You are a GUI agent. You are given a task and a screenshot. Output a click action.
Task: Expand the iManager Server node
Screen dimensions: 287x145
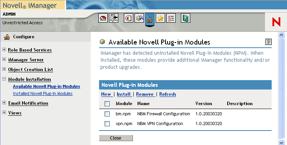pos(4,59)
